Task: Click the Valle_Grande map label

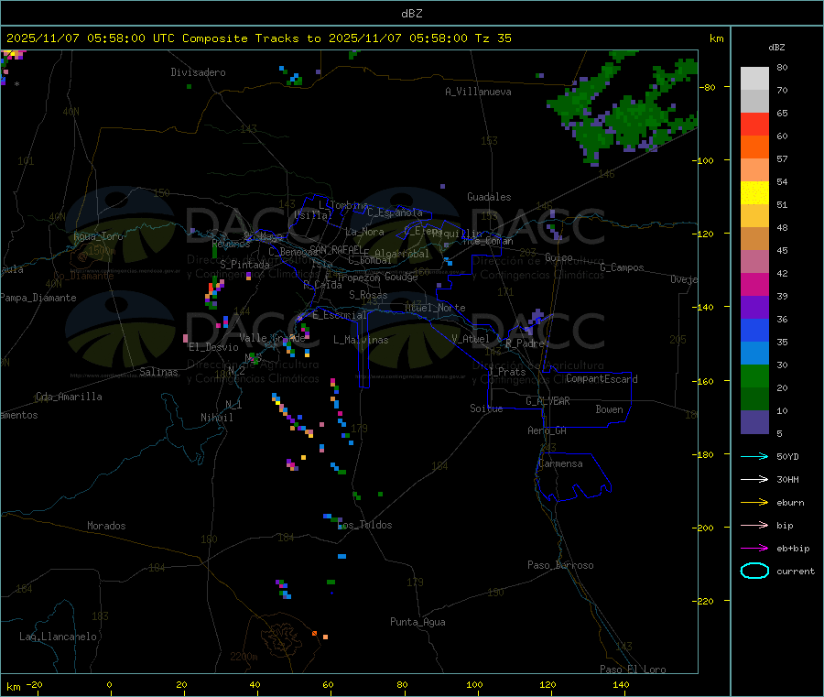Action: click(272, 338)
